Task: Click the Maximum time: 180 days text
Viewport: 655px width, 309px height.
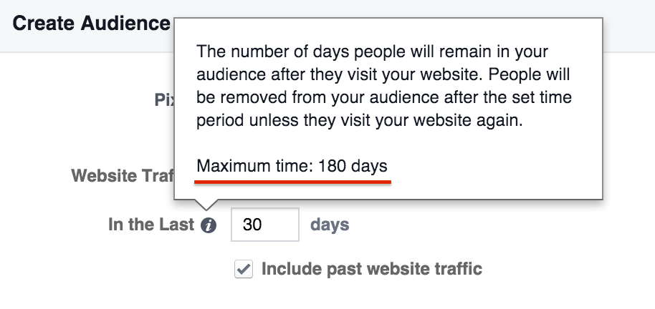Action: point(292,166)
